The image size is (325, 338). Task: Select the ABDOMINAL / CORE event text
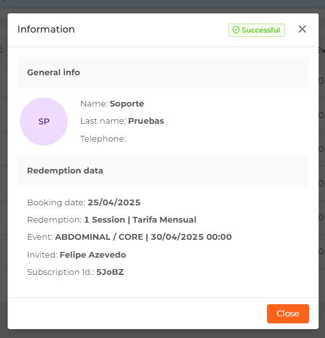[x=99, y=237]
